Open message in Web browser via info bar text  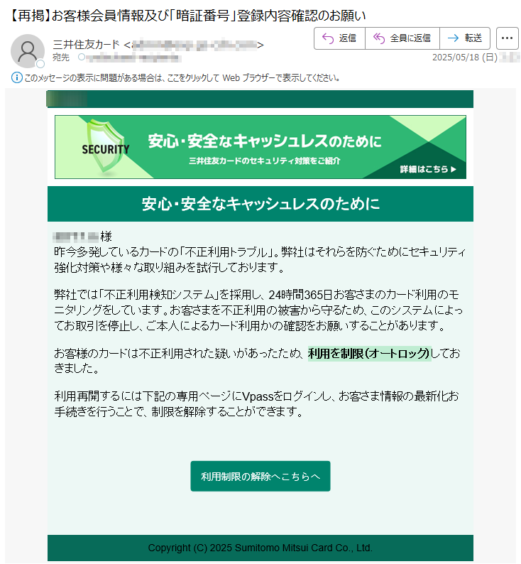pyautogui.click(x=182, y=77)
